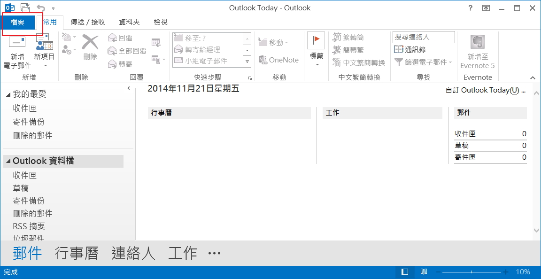The height and width of the screenshot is (279, 541).
Task: Open 中文繁簡轉換 options
Action: click(x=358, y=63)
